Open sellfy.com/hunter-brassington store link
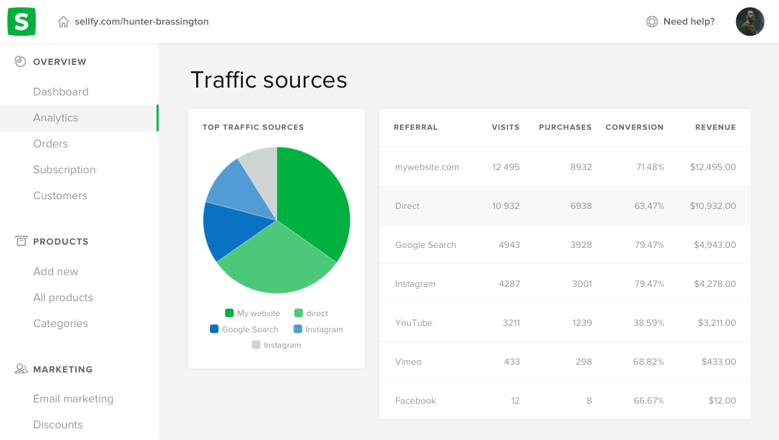The image size is (779, 440). tap(142, 21)
